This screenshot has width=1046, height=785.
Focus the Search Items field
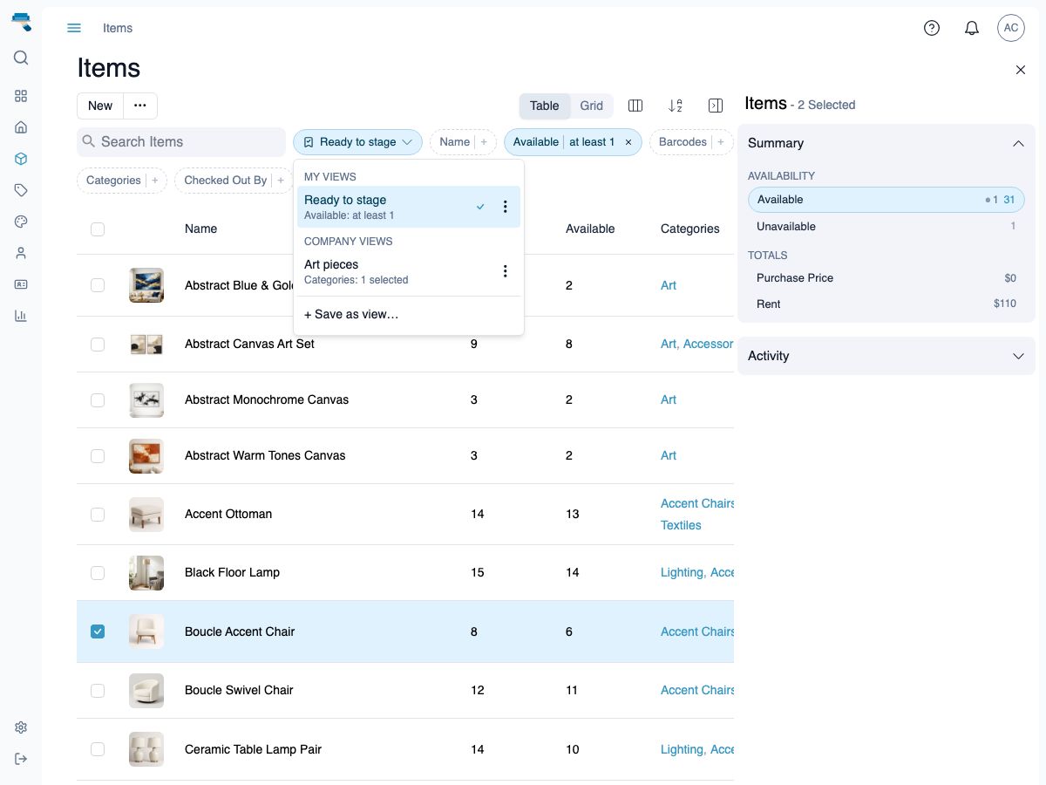(x=181, y=142)
